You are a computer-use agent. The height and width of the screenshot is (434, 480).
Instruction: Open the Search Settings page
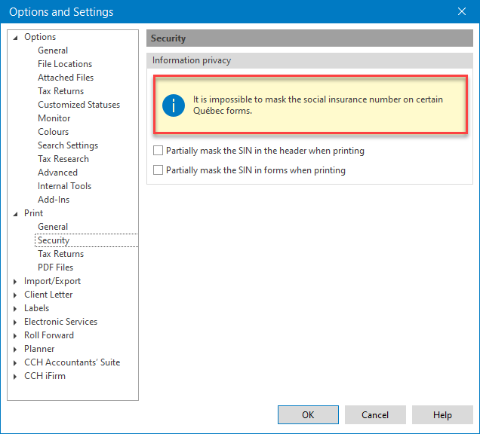68,145
